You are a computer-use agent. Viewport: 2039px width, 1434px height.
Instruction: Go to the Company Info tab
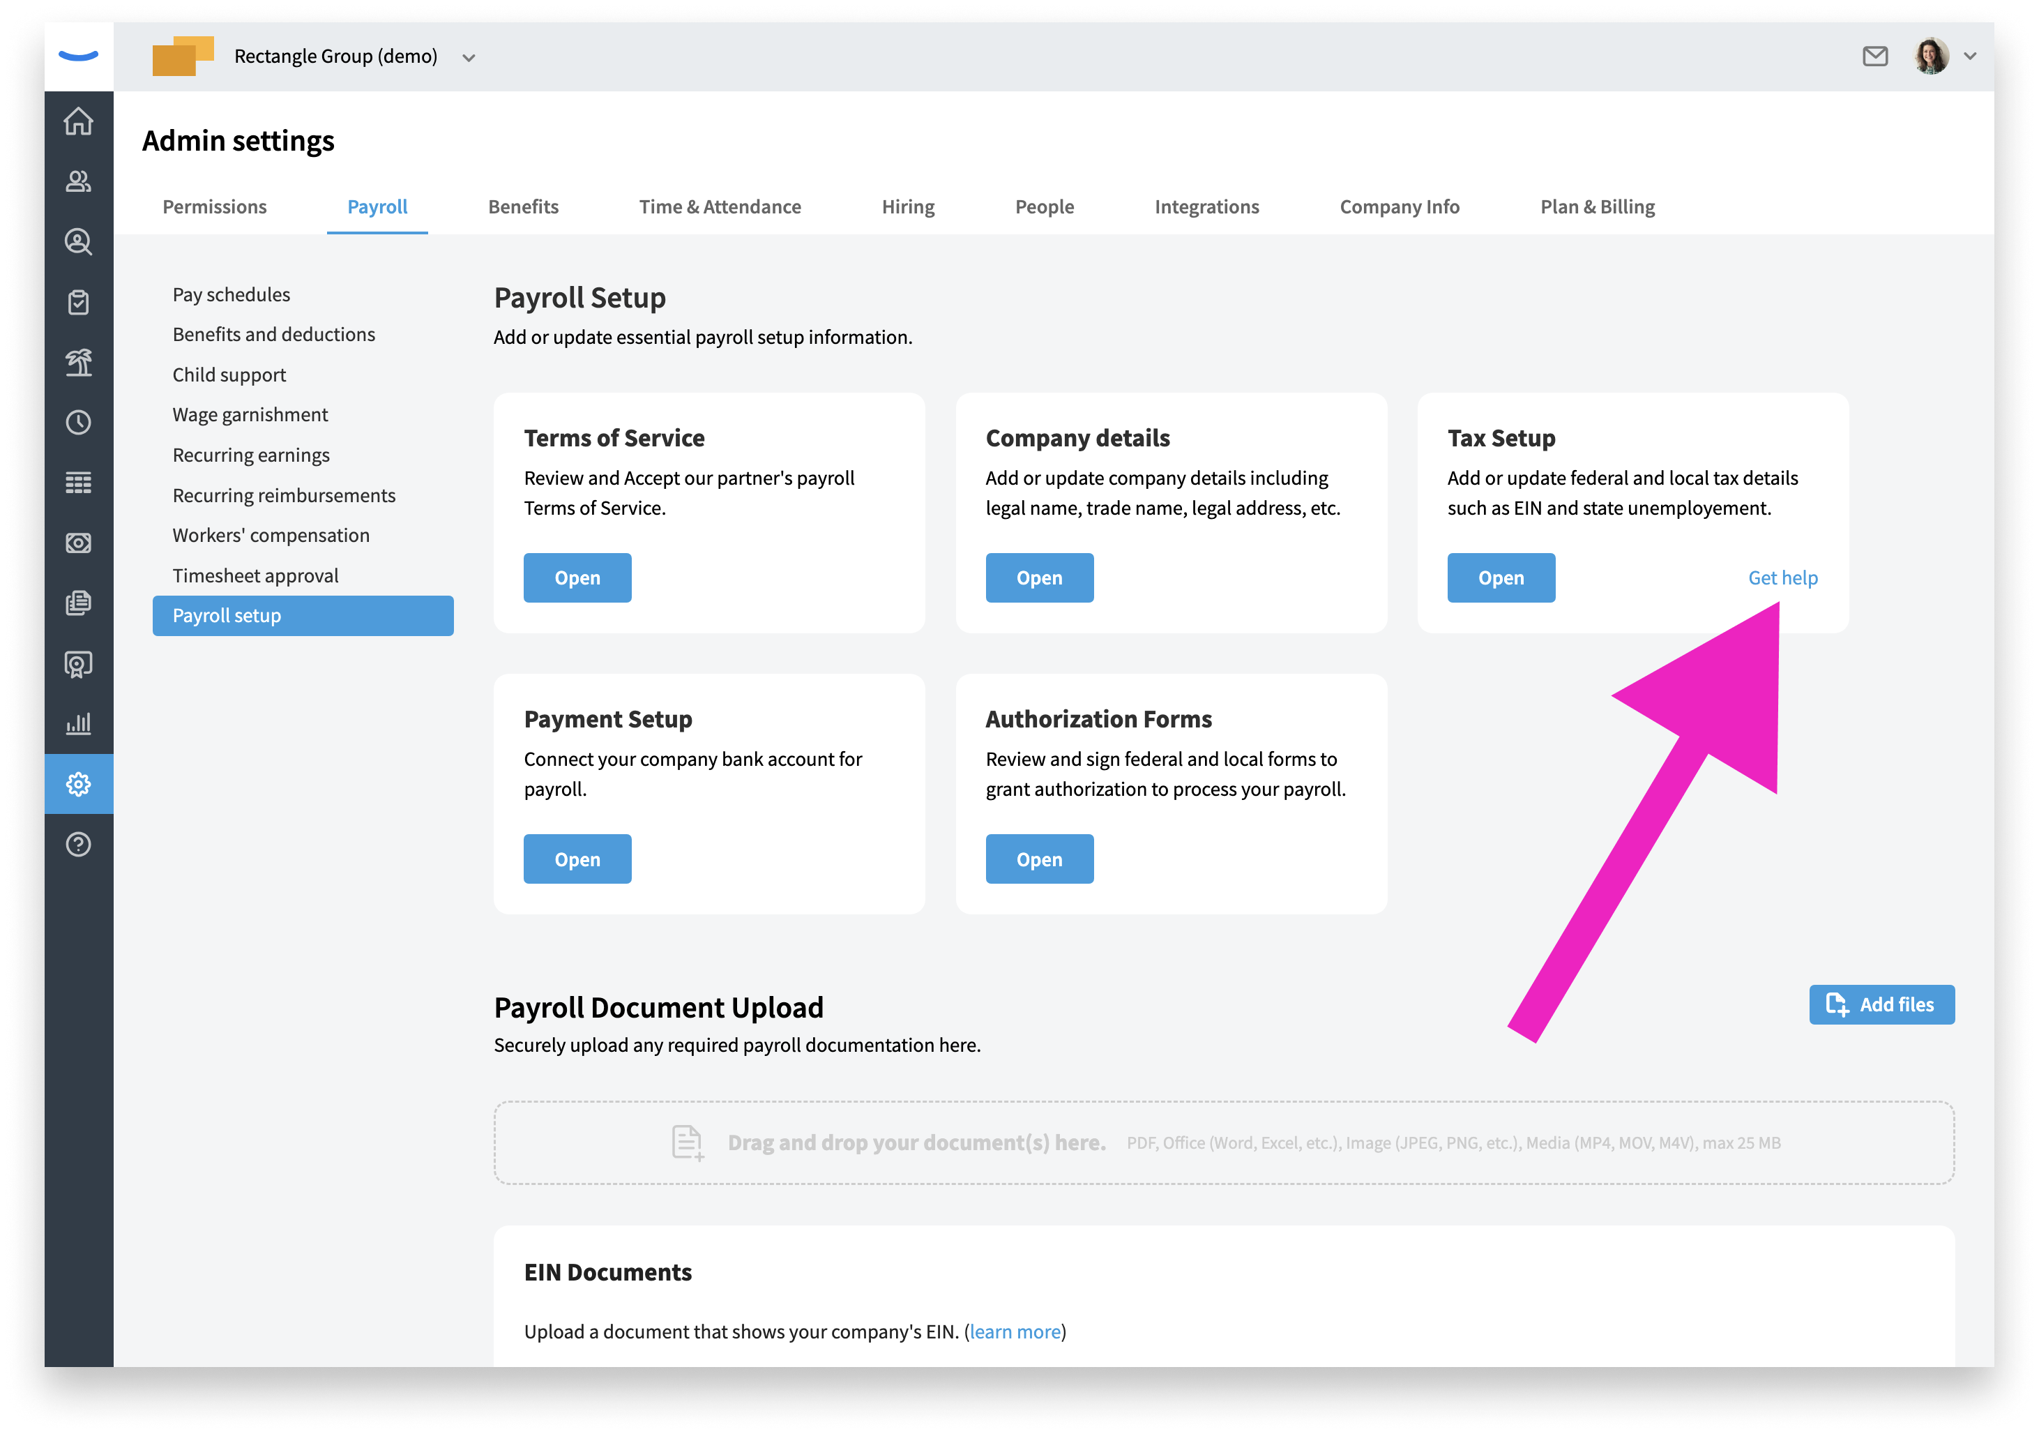tap(1399, 207)
